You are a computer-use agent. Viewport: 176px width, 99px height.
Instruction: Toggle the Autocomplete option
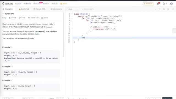[88, 9]
